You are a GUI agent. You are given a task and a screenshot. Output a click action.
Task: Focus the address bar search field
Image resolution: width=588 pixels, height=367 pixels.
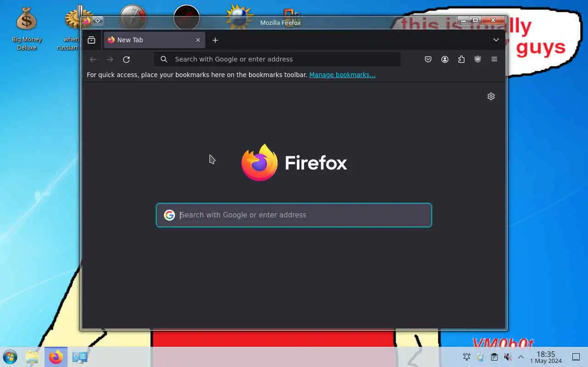tap(277, 59)
